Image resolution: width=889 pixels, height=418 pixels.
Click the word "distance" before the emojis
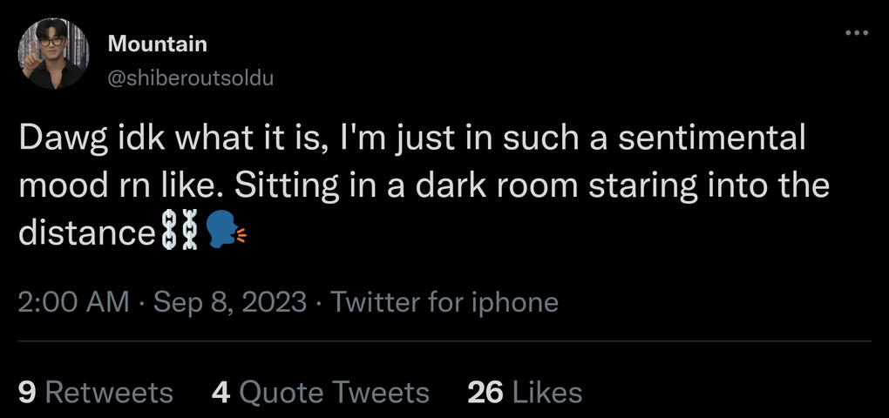(86, 233)
